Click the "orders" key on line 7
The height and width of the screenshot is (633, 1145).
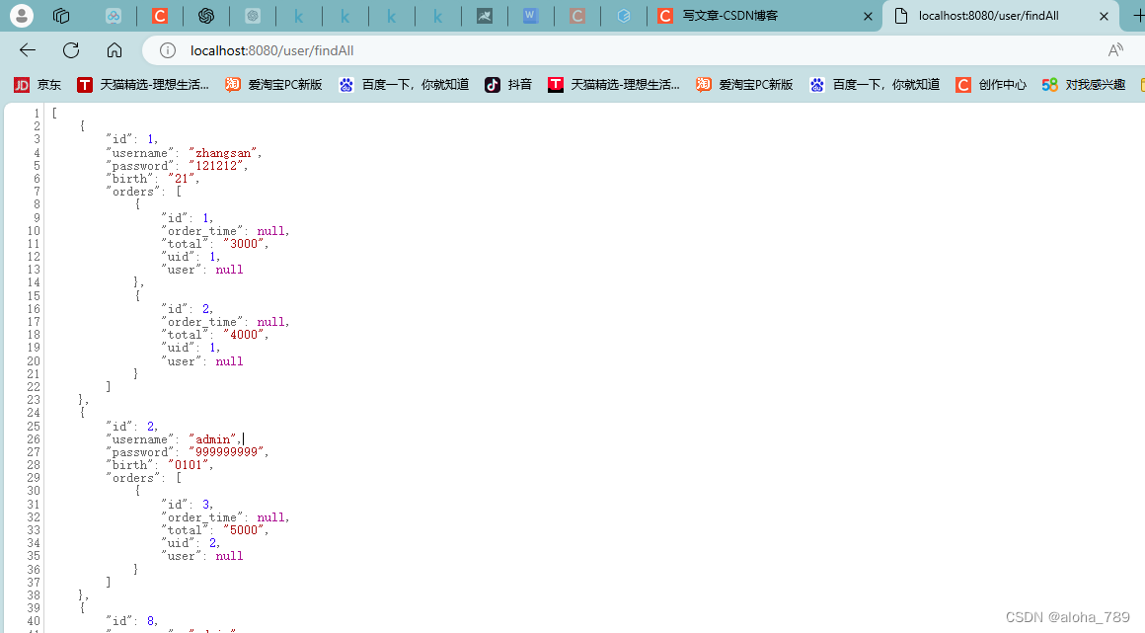(133, 193)
